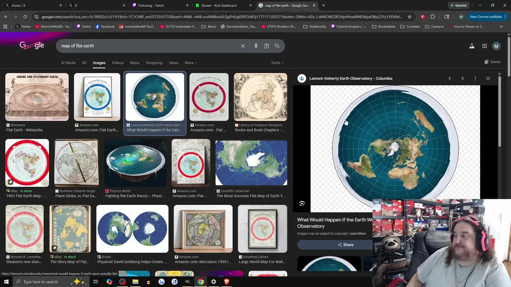Viewport: 511px width, 287px height.
Task: Show hidden bookmarks with the double chevron
Action: [501, 26]
